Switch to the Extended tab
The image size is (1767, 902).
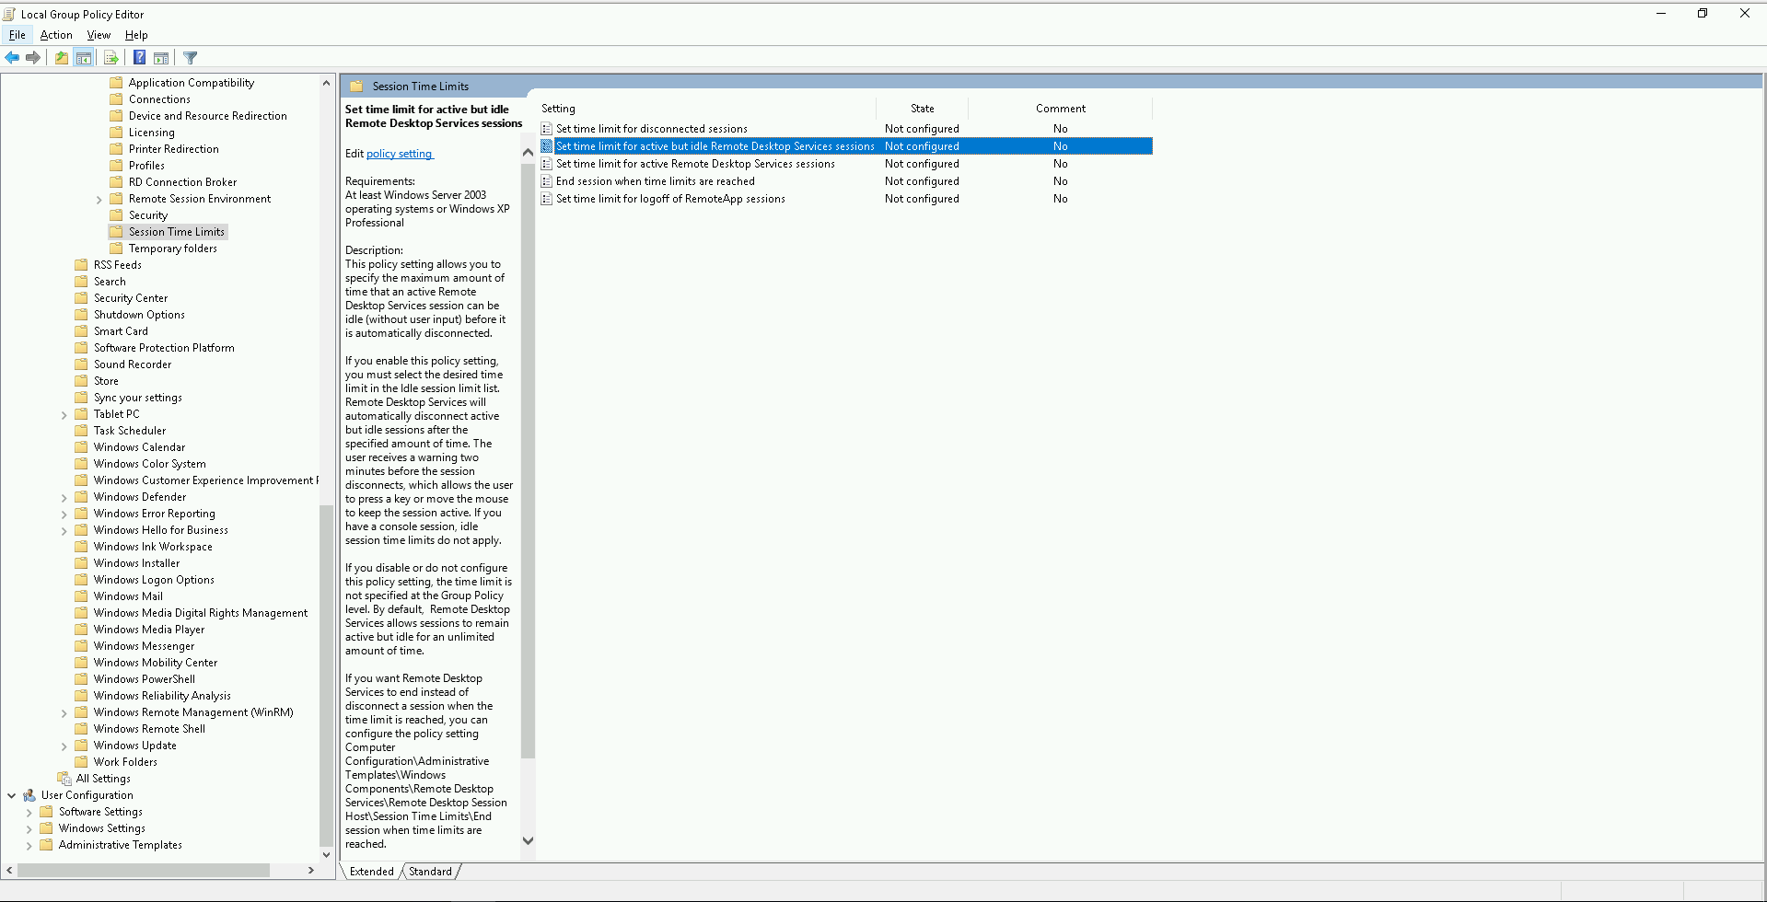(x=371, y=872)
